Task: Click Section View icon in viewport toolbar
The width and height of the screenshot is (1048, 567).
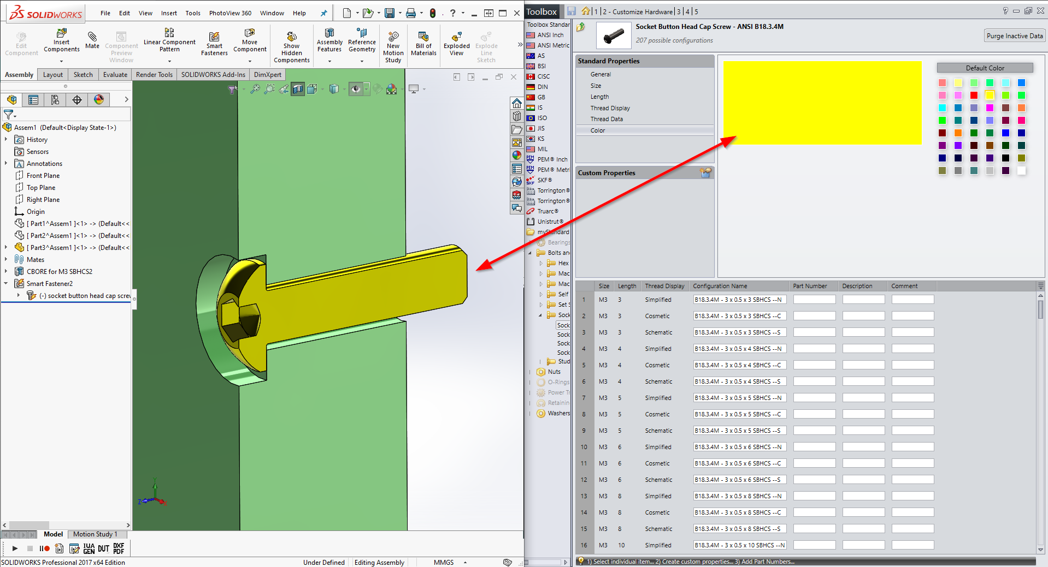Action: (298, 89)
